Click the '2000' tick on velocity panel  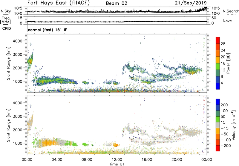[18, 130]
